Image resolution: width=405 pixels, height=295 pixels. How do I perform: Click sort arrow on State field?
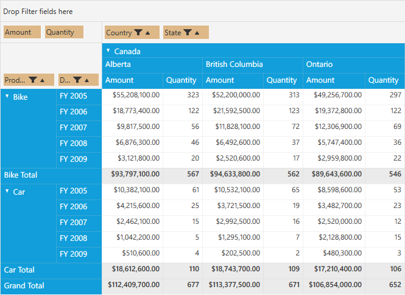(197, 33)
